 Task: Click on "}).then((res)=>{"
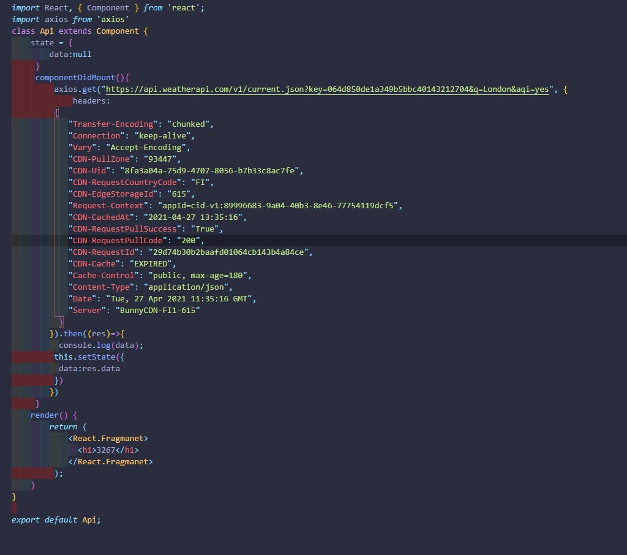(87, 333)
